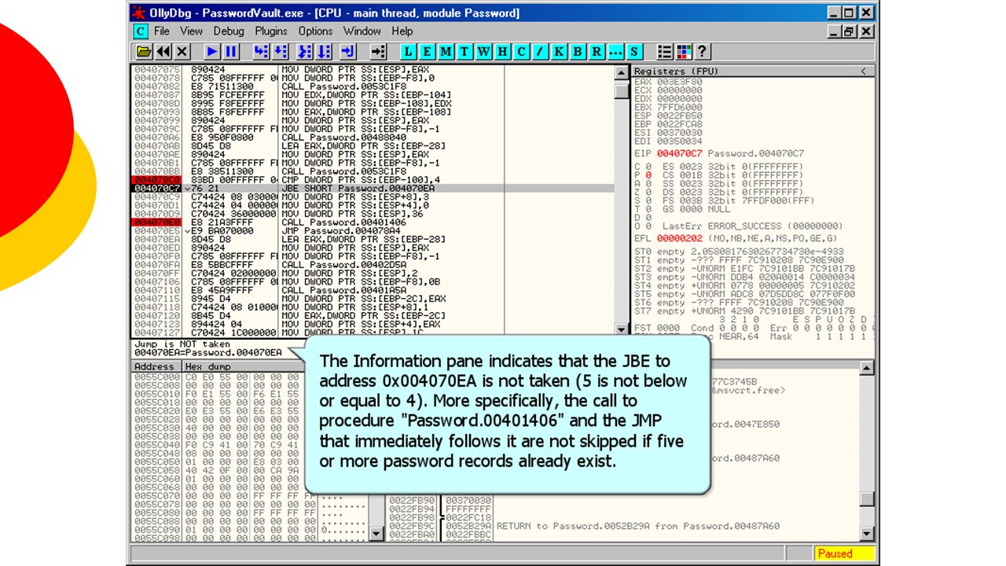Open appearance options color-grid icon
Viewport: 1006px width, 566px height.
point(684,52)
